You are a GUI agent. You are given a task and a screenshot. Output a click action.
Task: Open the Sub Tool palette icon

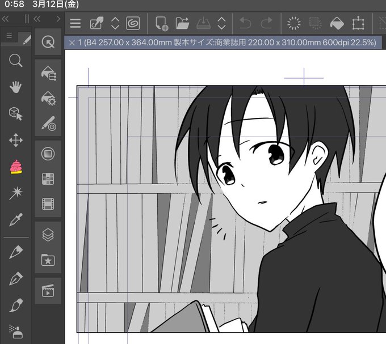pos(48,73)
